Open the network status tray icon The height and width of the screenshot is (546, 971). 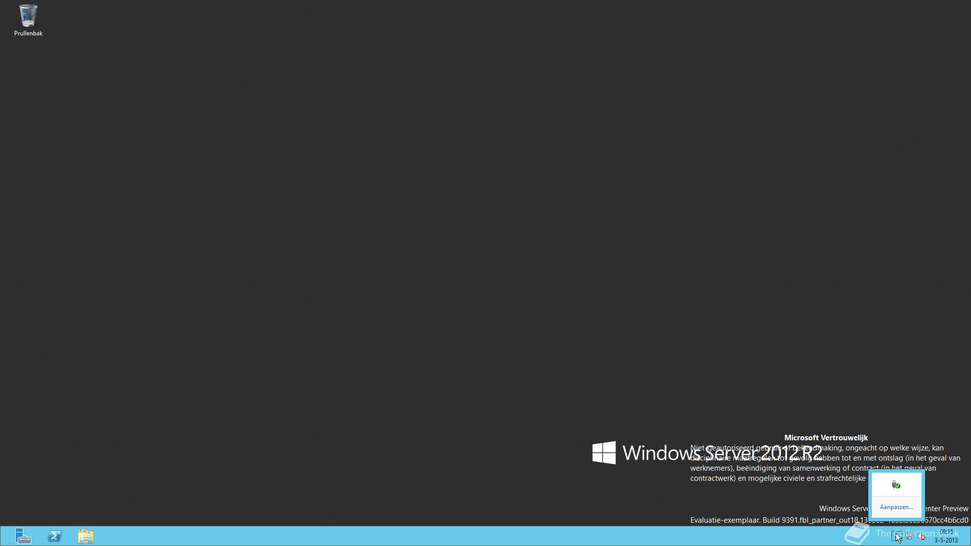click(x=909, y=536)
